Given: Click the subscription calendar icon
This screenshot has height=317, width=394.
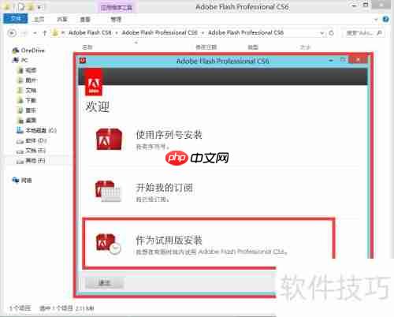Looking at the screenshot, I should 108,192.
